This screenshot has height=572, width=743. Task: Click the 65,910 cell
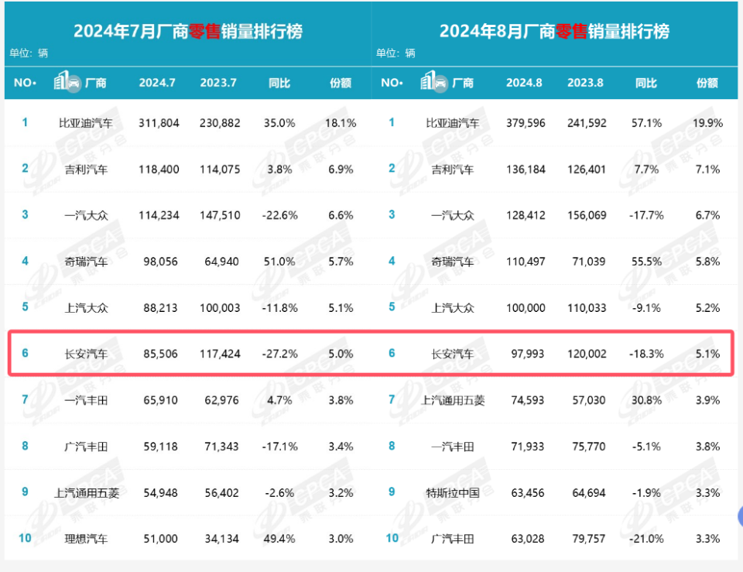click(161, 400)
